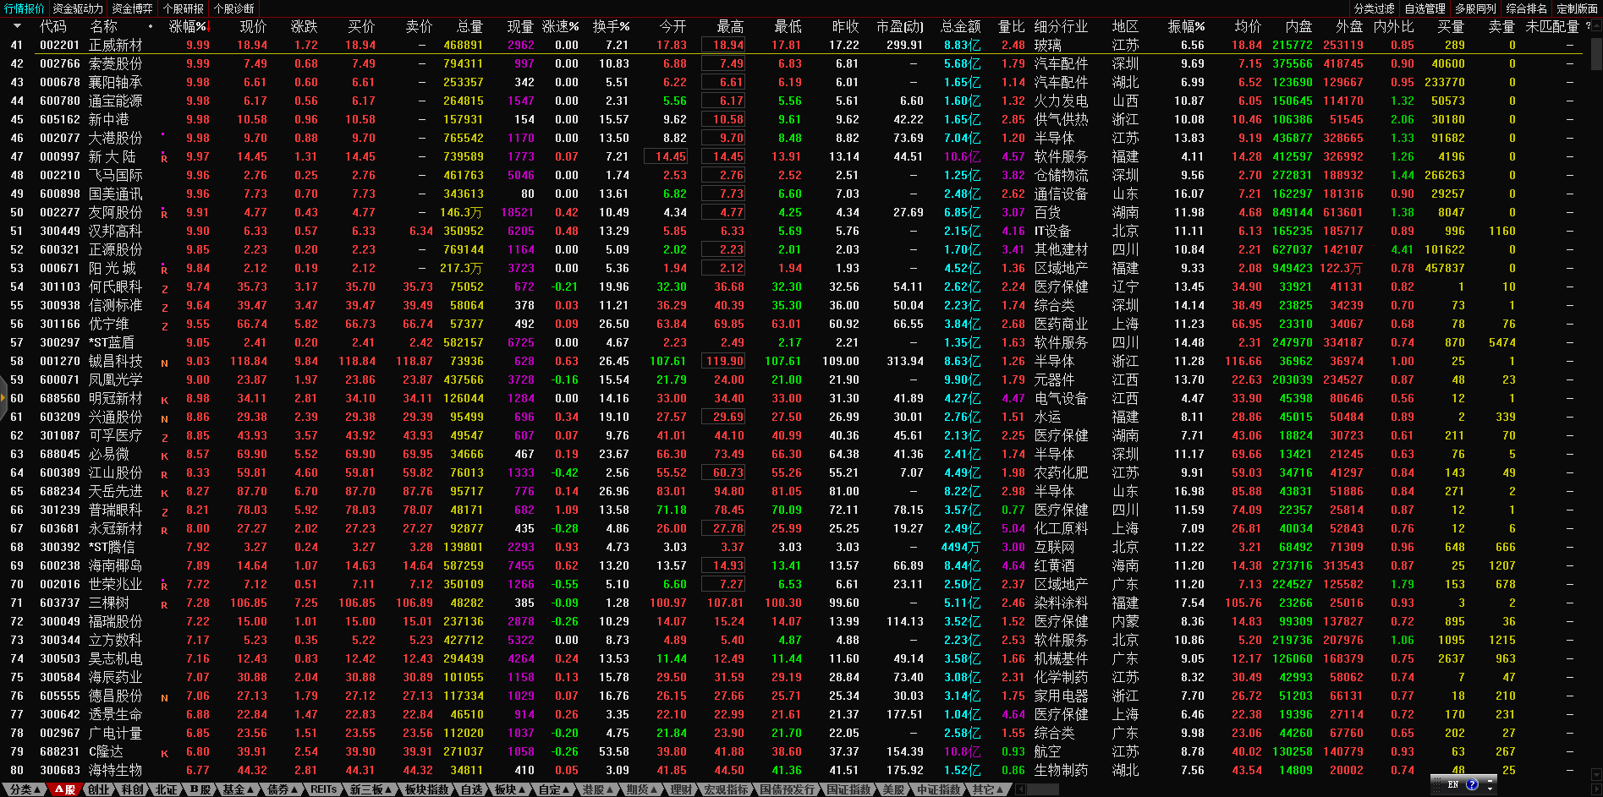Switch to the 科创 board tab
This screenshot has width=1603, height=797.
coord(132,789)
